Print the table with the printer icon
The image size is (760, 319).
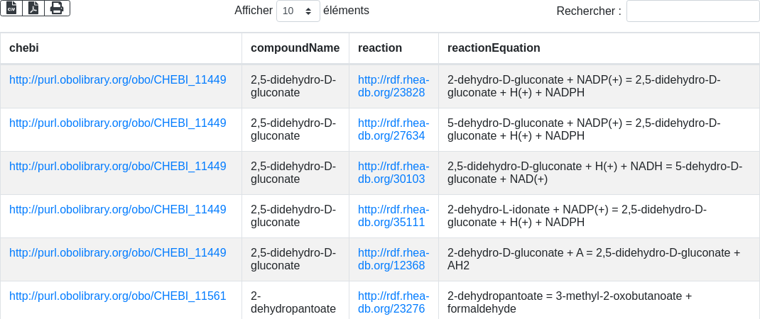pyautogui.click(x=57, y=9)
